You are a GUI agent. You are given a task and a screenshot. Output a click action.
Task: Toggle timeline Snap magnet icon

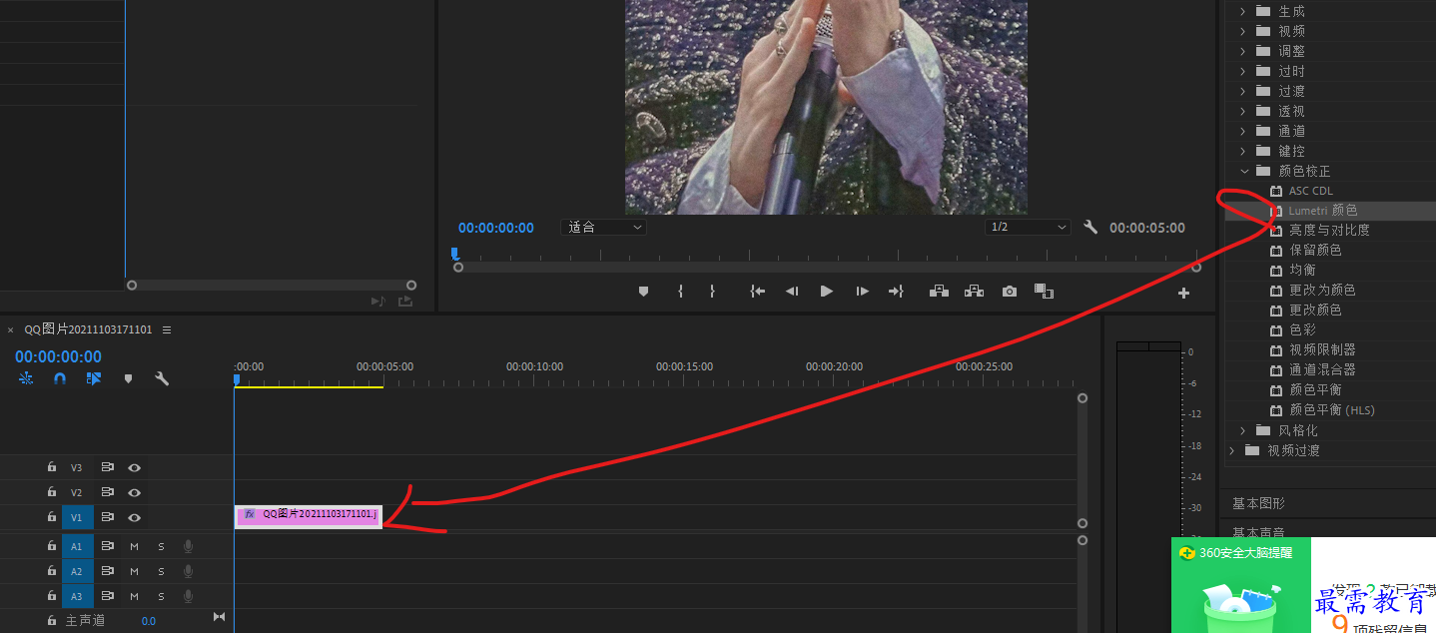[60, 379]
